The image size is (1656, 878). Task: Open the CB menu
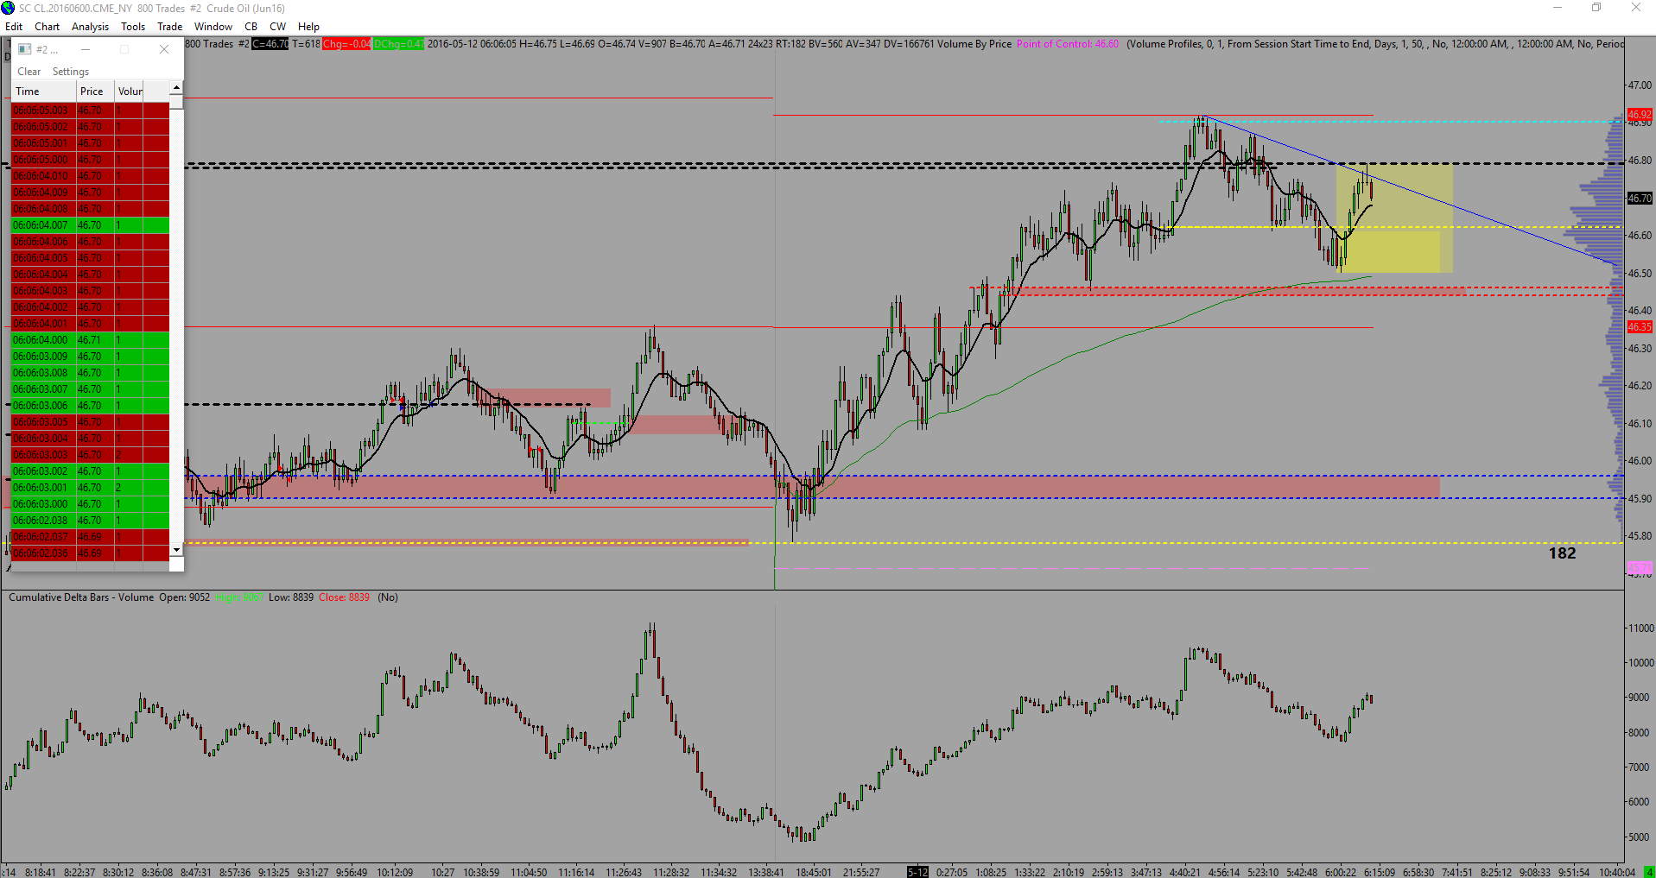click(251, 27)
